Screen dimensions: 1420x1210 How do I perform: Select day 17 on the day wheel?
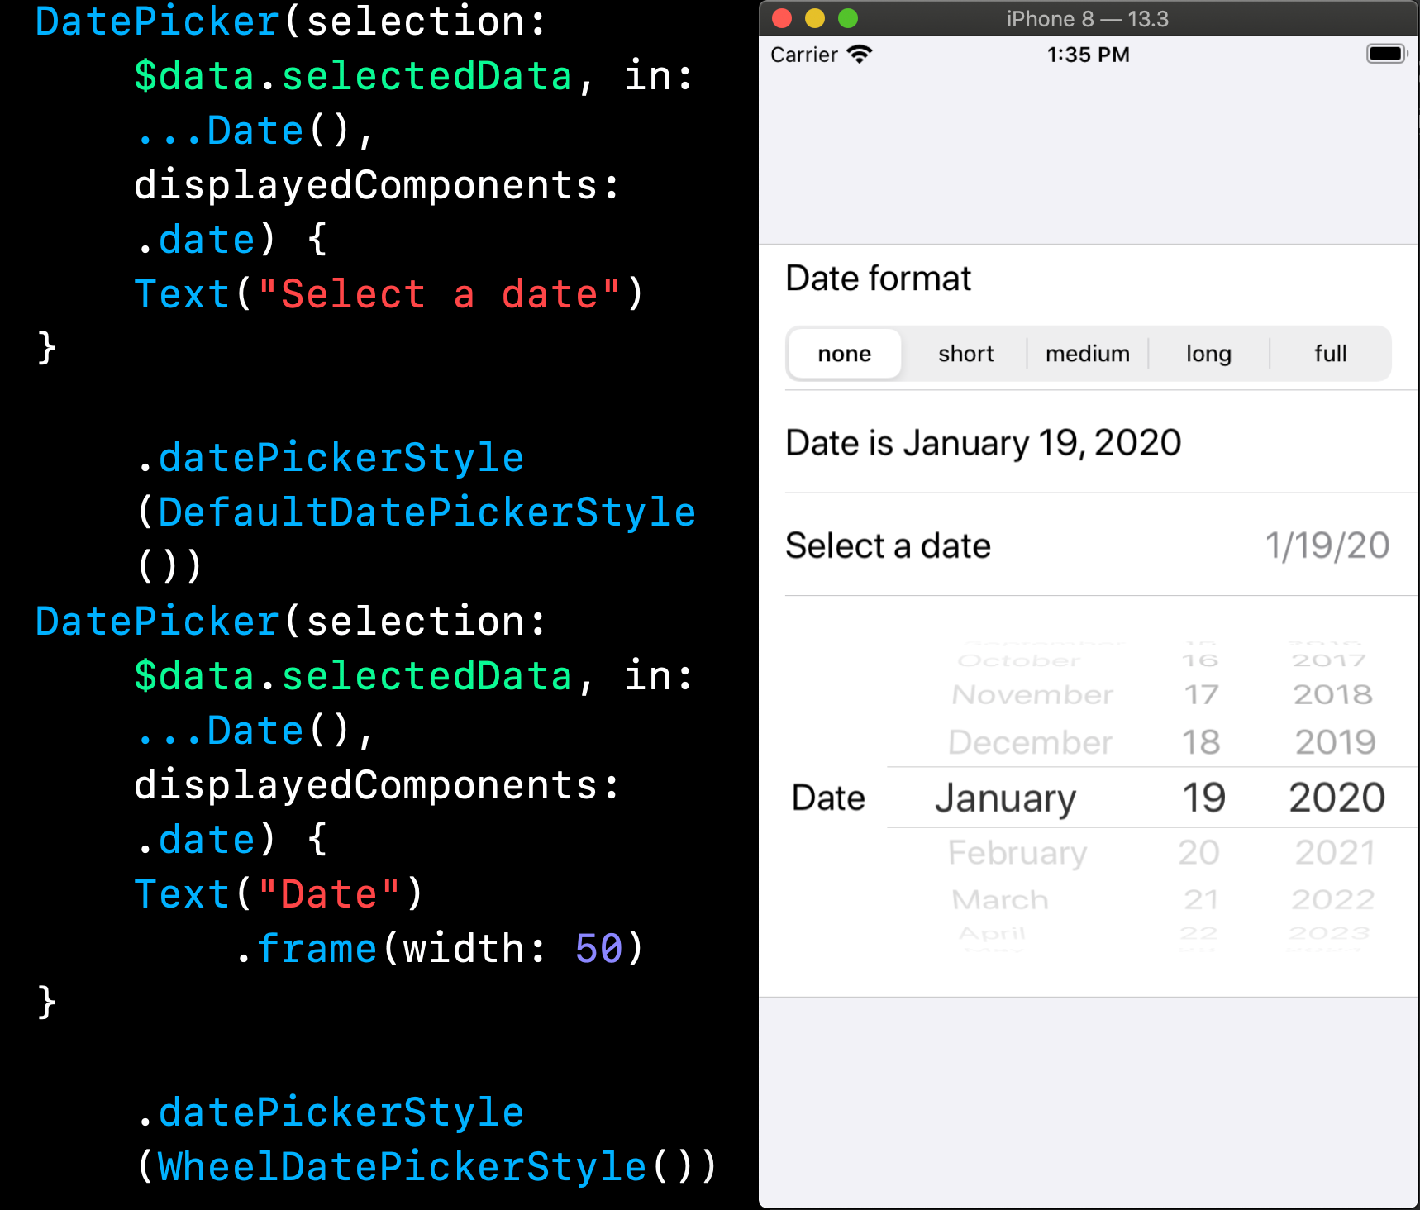coord(1198,694)
